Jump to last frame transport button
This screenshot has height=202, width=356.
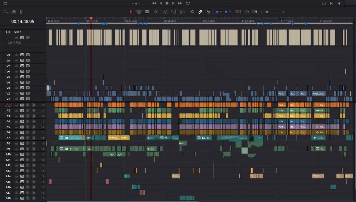[x=180, y=3]
